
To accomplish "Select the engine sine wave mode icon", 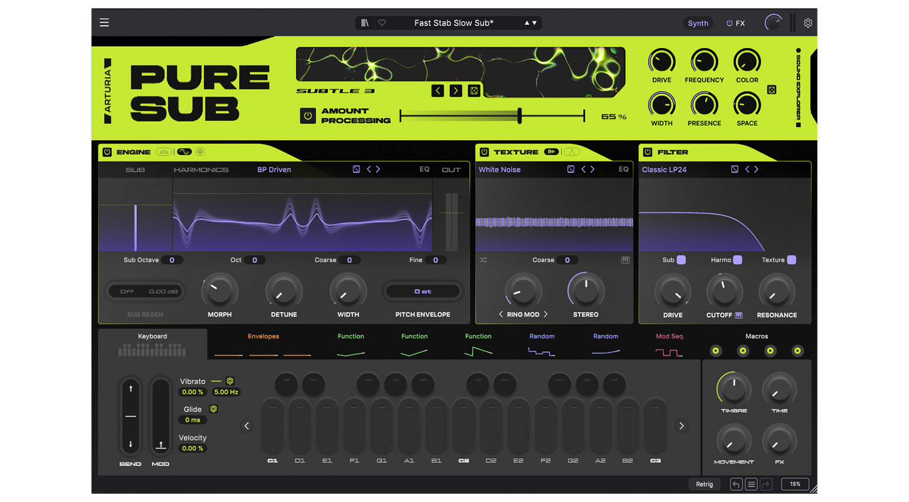I will point(184,152).
